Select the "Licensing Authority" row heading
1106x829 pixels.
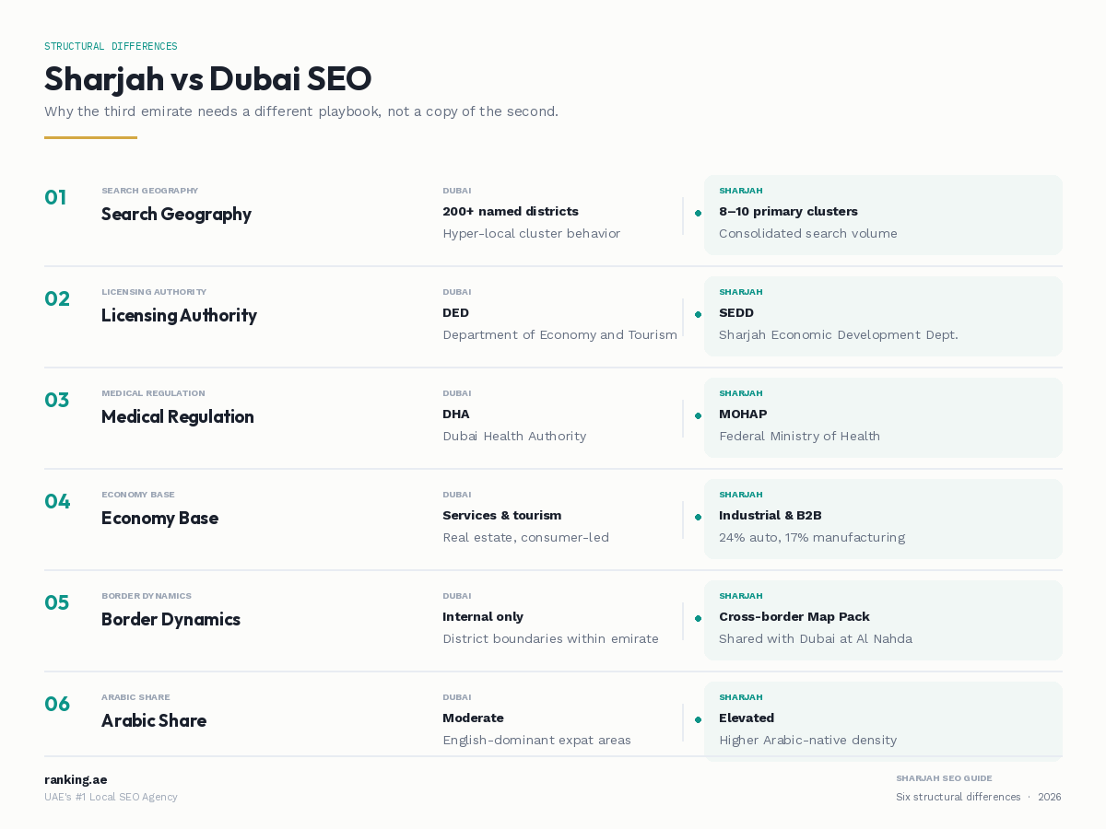coord(179,315)
